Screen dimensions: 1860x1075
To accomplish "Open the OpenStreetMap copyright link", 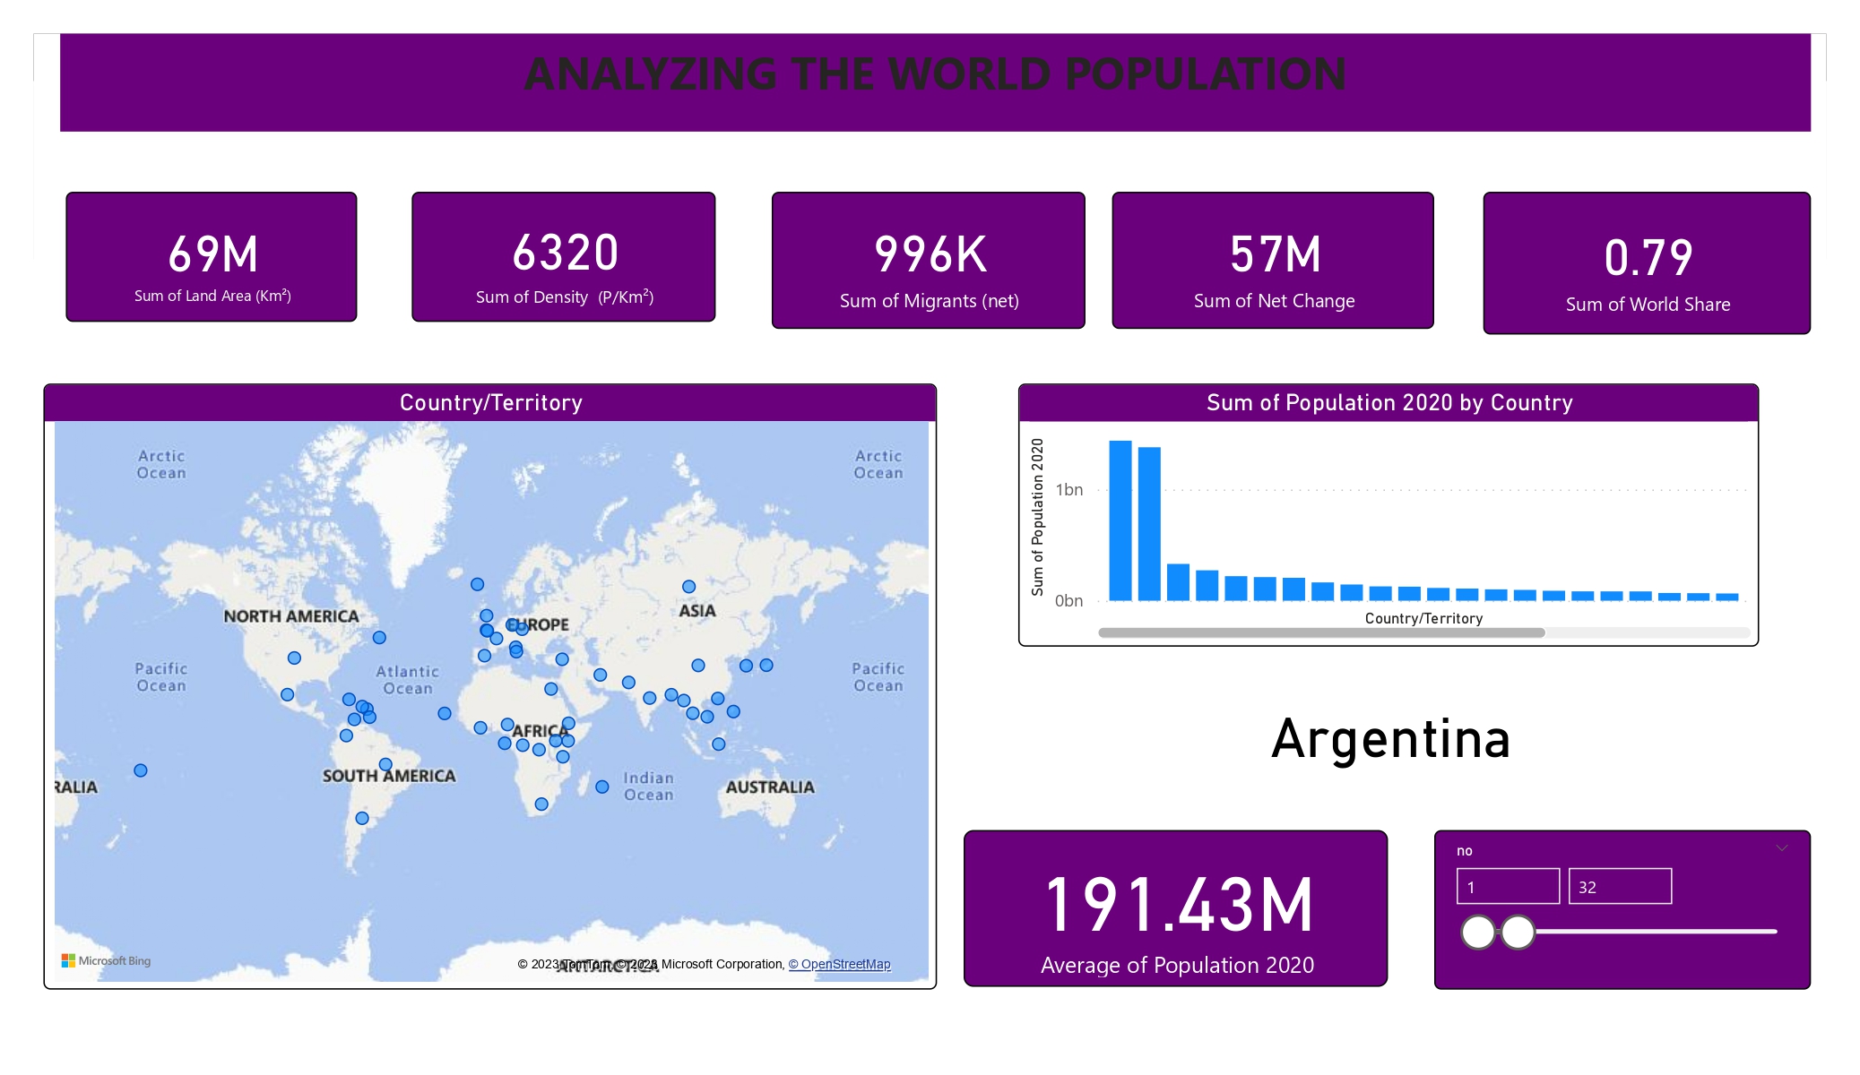I will tap(839, 964).
